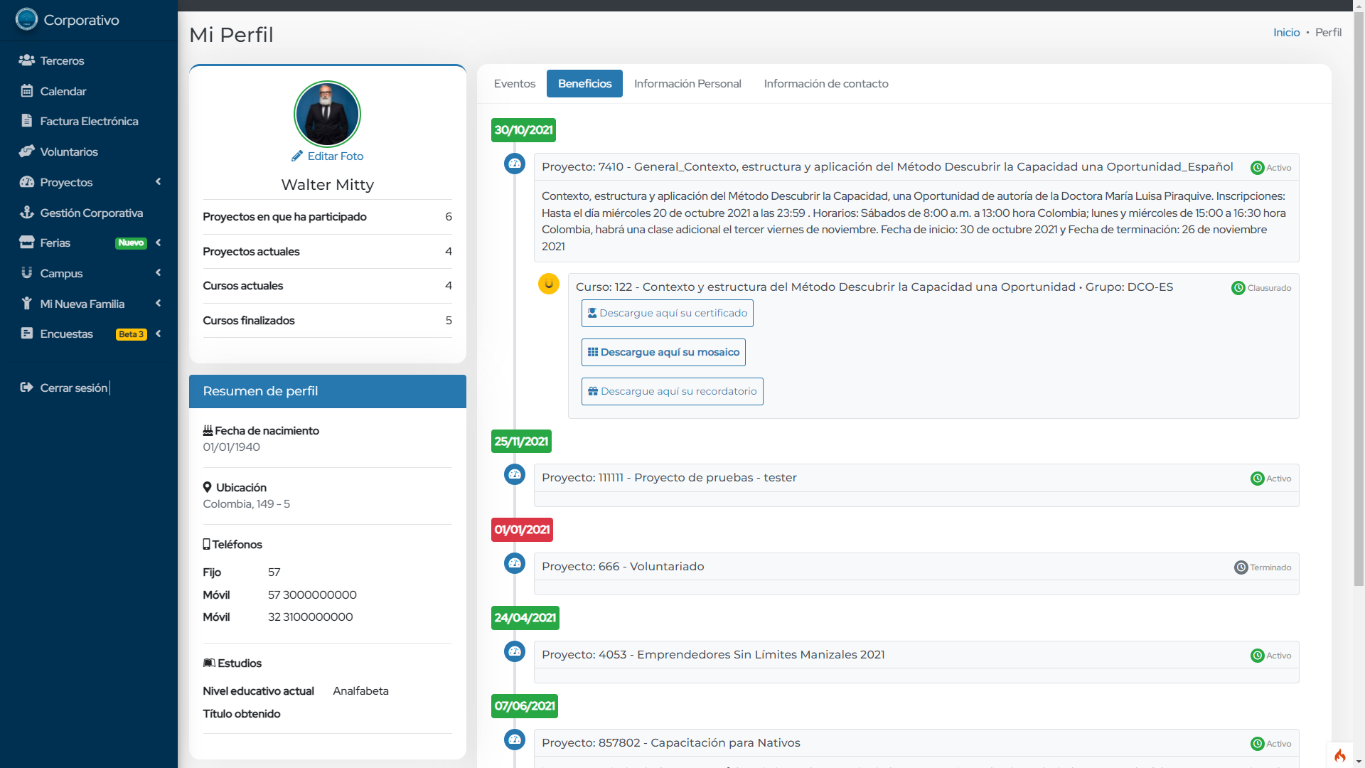Expand the Encuestas Beta menu
The image size is (1365, 768).
[x=158, y=334]
